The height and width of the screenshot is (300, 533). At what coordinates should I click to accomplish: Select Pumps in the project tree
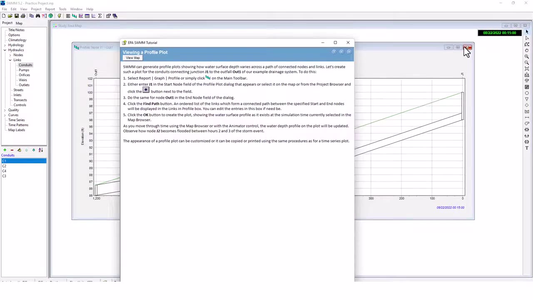tap(24, 70)
